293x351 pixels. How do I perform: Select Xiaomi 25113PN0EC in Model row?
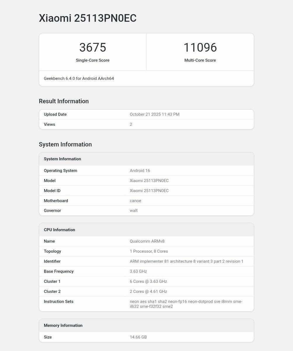pos(149,180)
